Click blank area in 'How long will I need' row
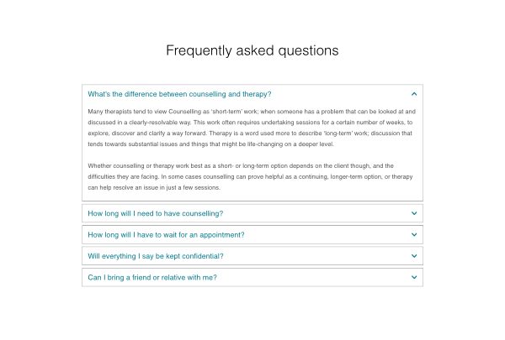 pyautogui.click(x=320, y=213)
